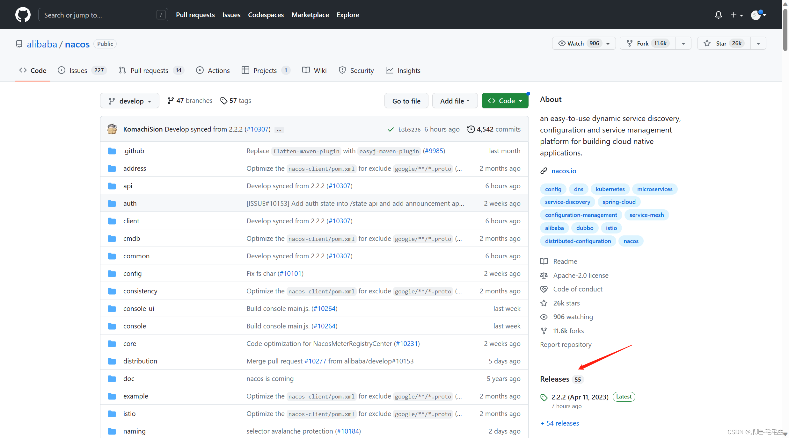Expand the commit message ellipsis

[x=279, y=130]
